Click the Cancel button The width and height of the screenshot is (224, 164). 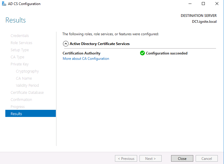[x=207, y=158]
